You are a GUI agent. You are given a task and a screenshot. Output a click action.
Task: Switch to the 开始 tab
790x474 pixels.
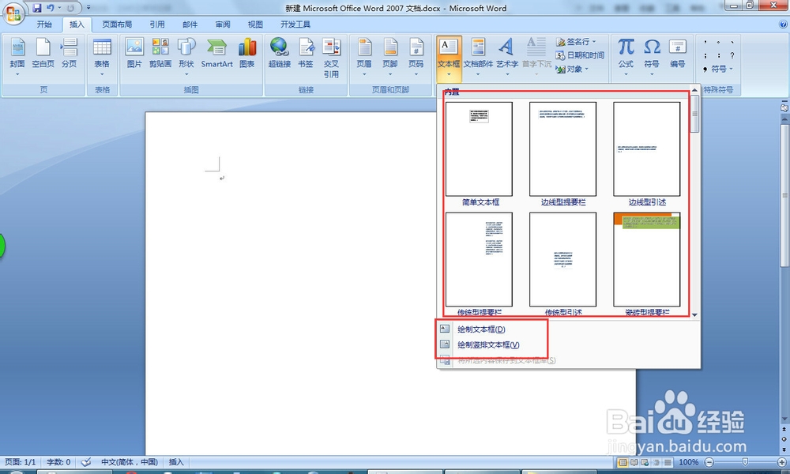[x=44, y=24]
